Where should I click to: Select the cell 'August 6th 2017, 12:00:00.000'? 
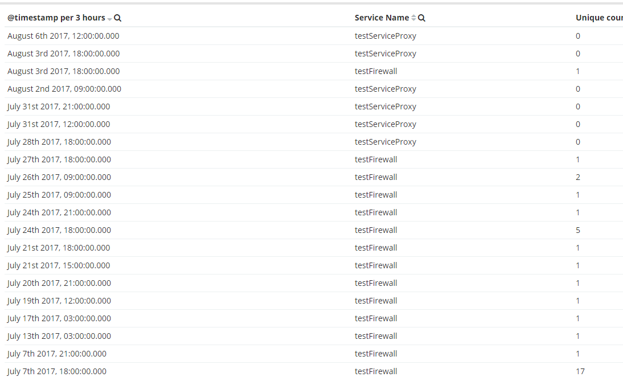63,36
